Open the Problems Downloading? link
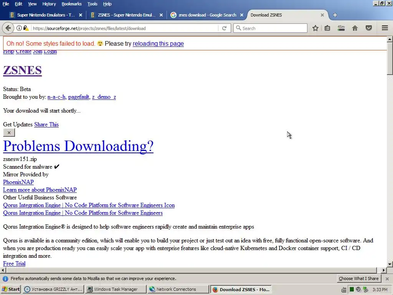 coord(78,146)
